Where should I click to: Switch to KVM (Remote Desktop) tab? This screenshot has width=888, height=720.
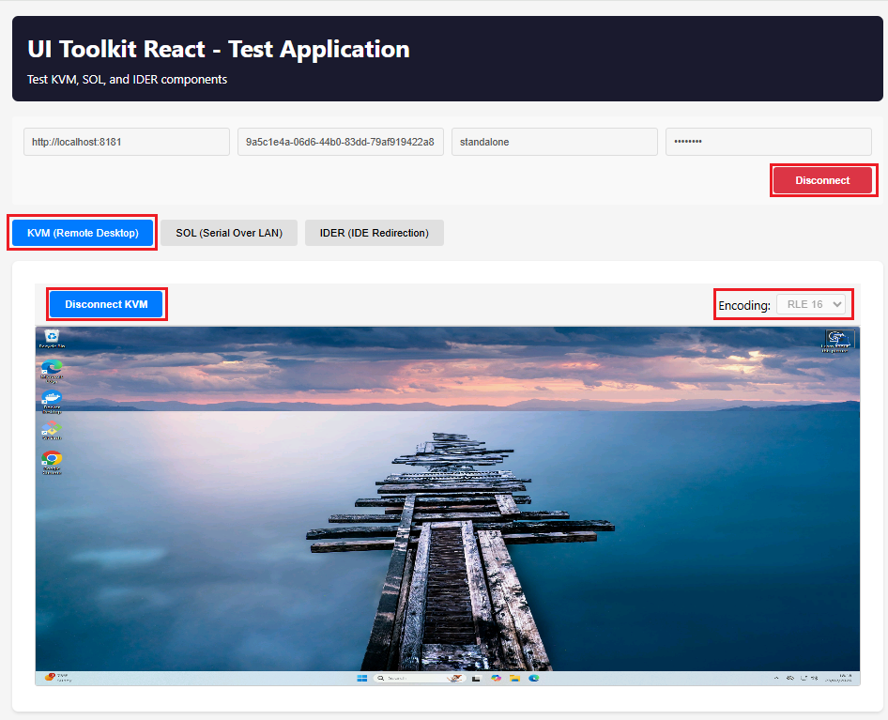click(83, 233)
